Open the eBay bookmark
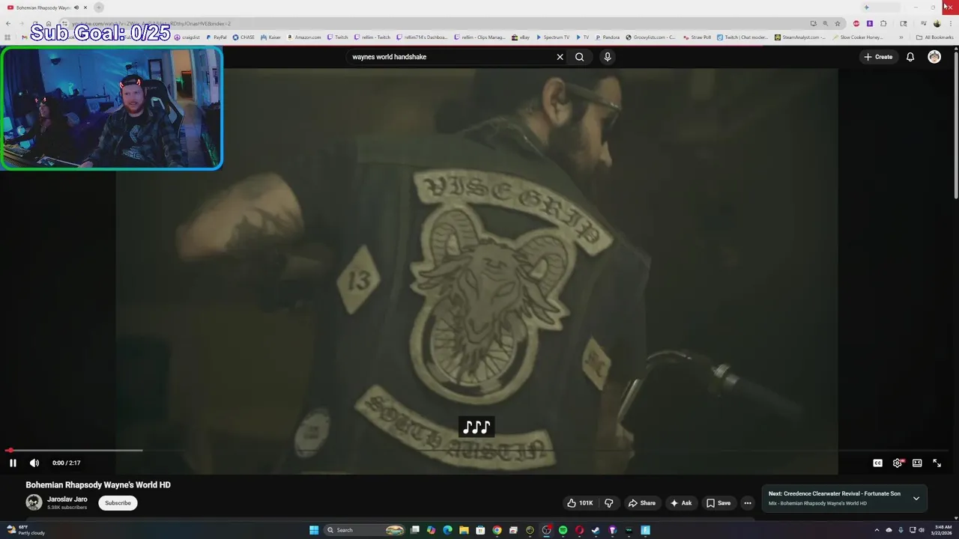Screen dimensions: 959x539 pos(521,37)
